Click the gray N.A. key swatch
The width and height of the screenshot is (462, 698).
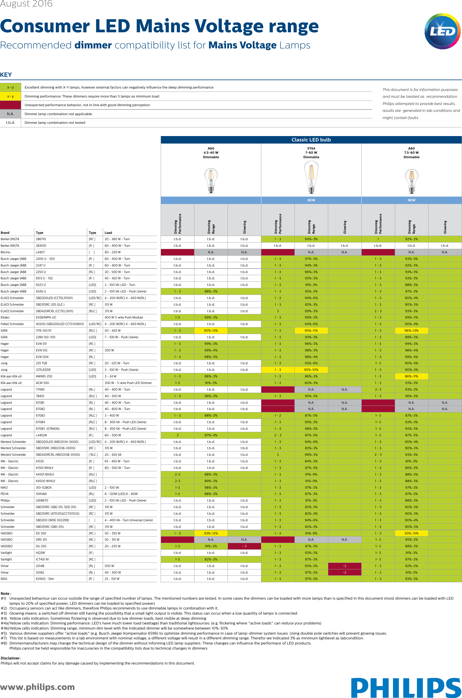pyautogui.click(x=10, y=114)
